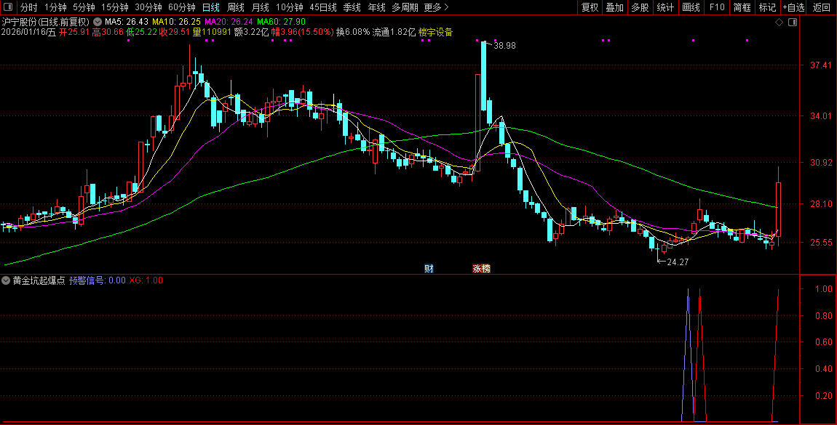Click the 低25.22 low price value
The image size is (837, 425).
point(141,33)
